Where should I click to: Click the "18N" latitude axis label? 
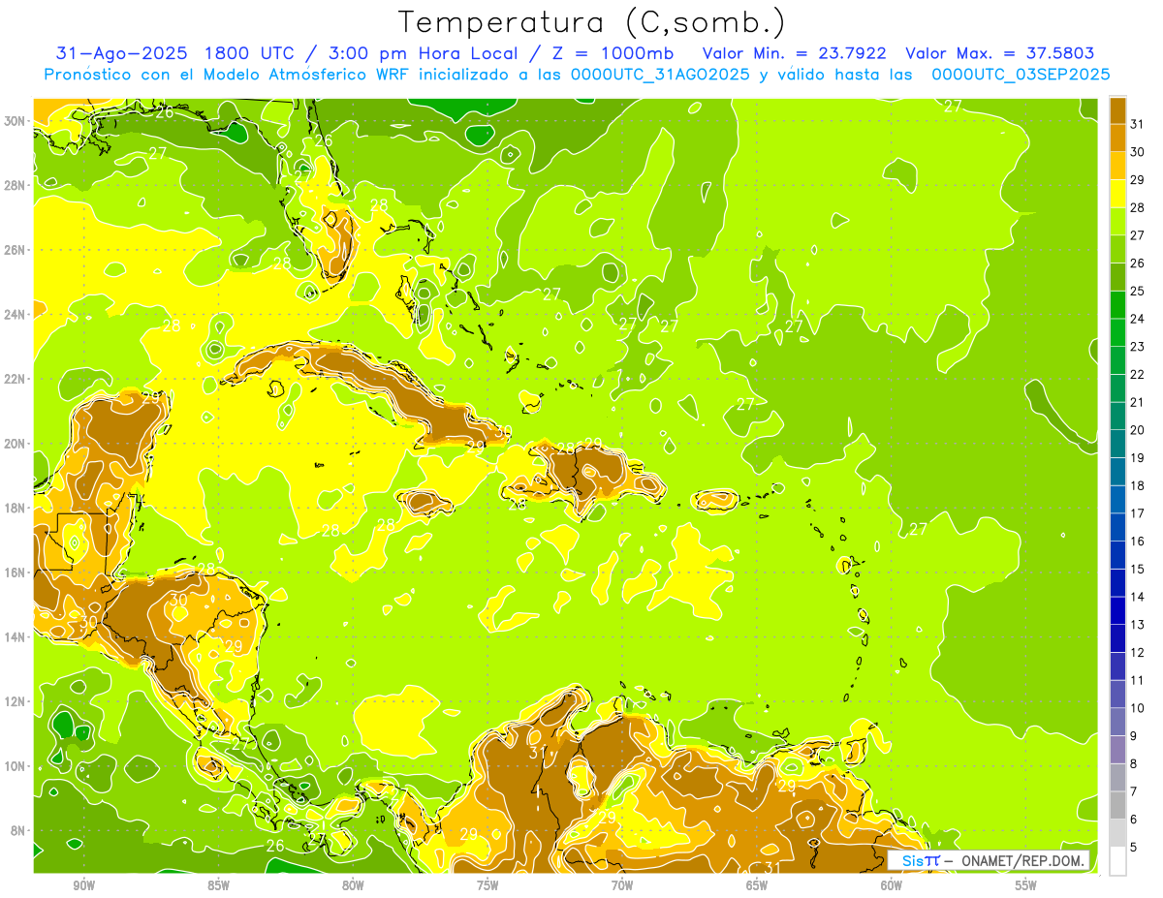click(16, 508)
